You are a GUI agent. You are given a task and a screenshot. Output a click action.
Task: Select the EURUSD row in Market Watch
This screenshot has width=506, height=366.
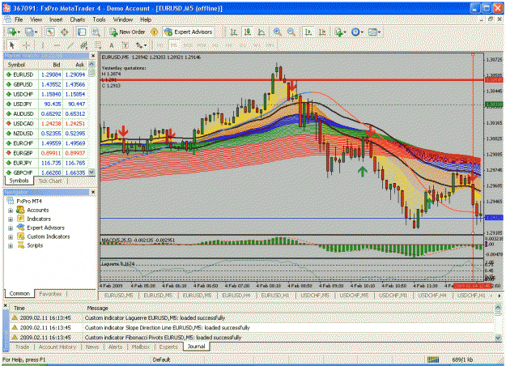46,74
